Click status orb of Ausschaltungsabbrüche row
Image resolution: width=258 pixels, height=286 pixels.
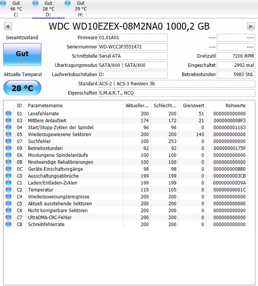click(x=8, y=176)
